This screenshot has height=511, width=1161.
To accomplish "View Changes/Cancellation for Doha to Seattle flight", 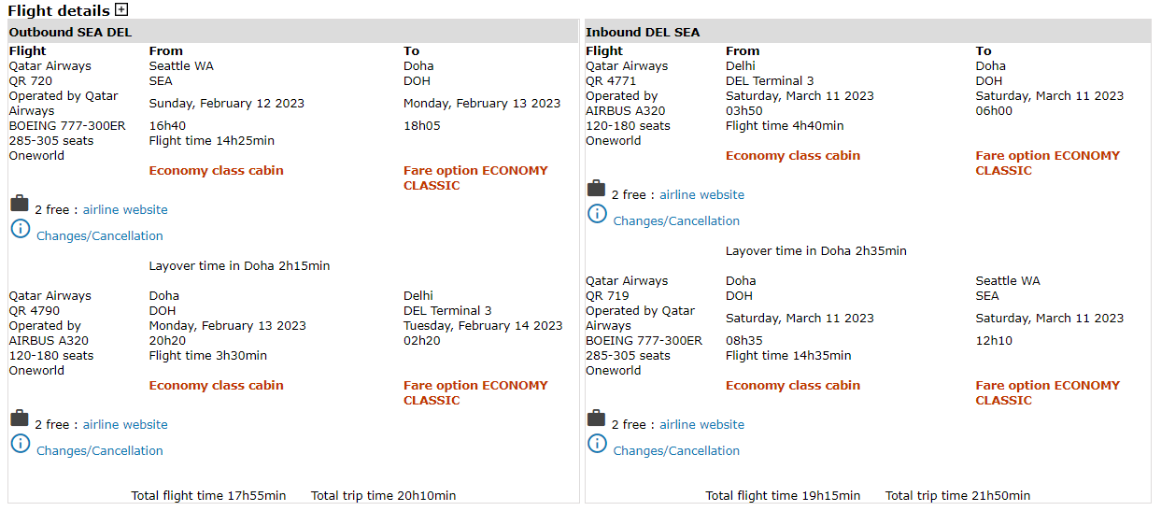I will (x=676, y=451).
